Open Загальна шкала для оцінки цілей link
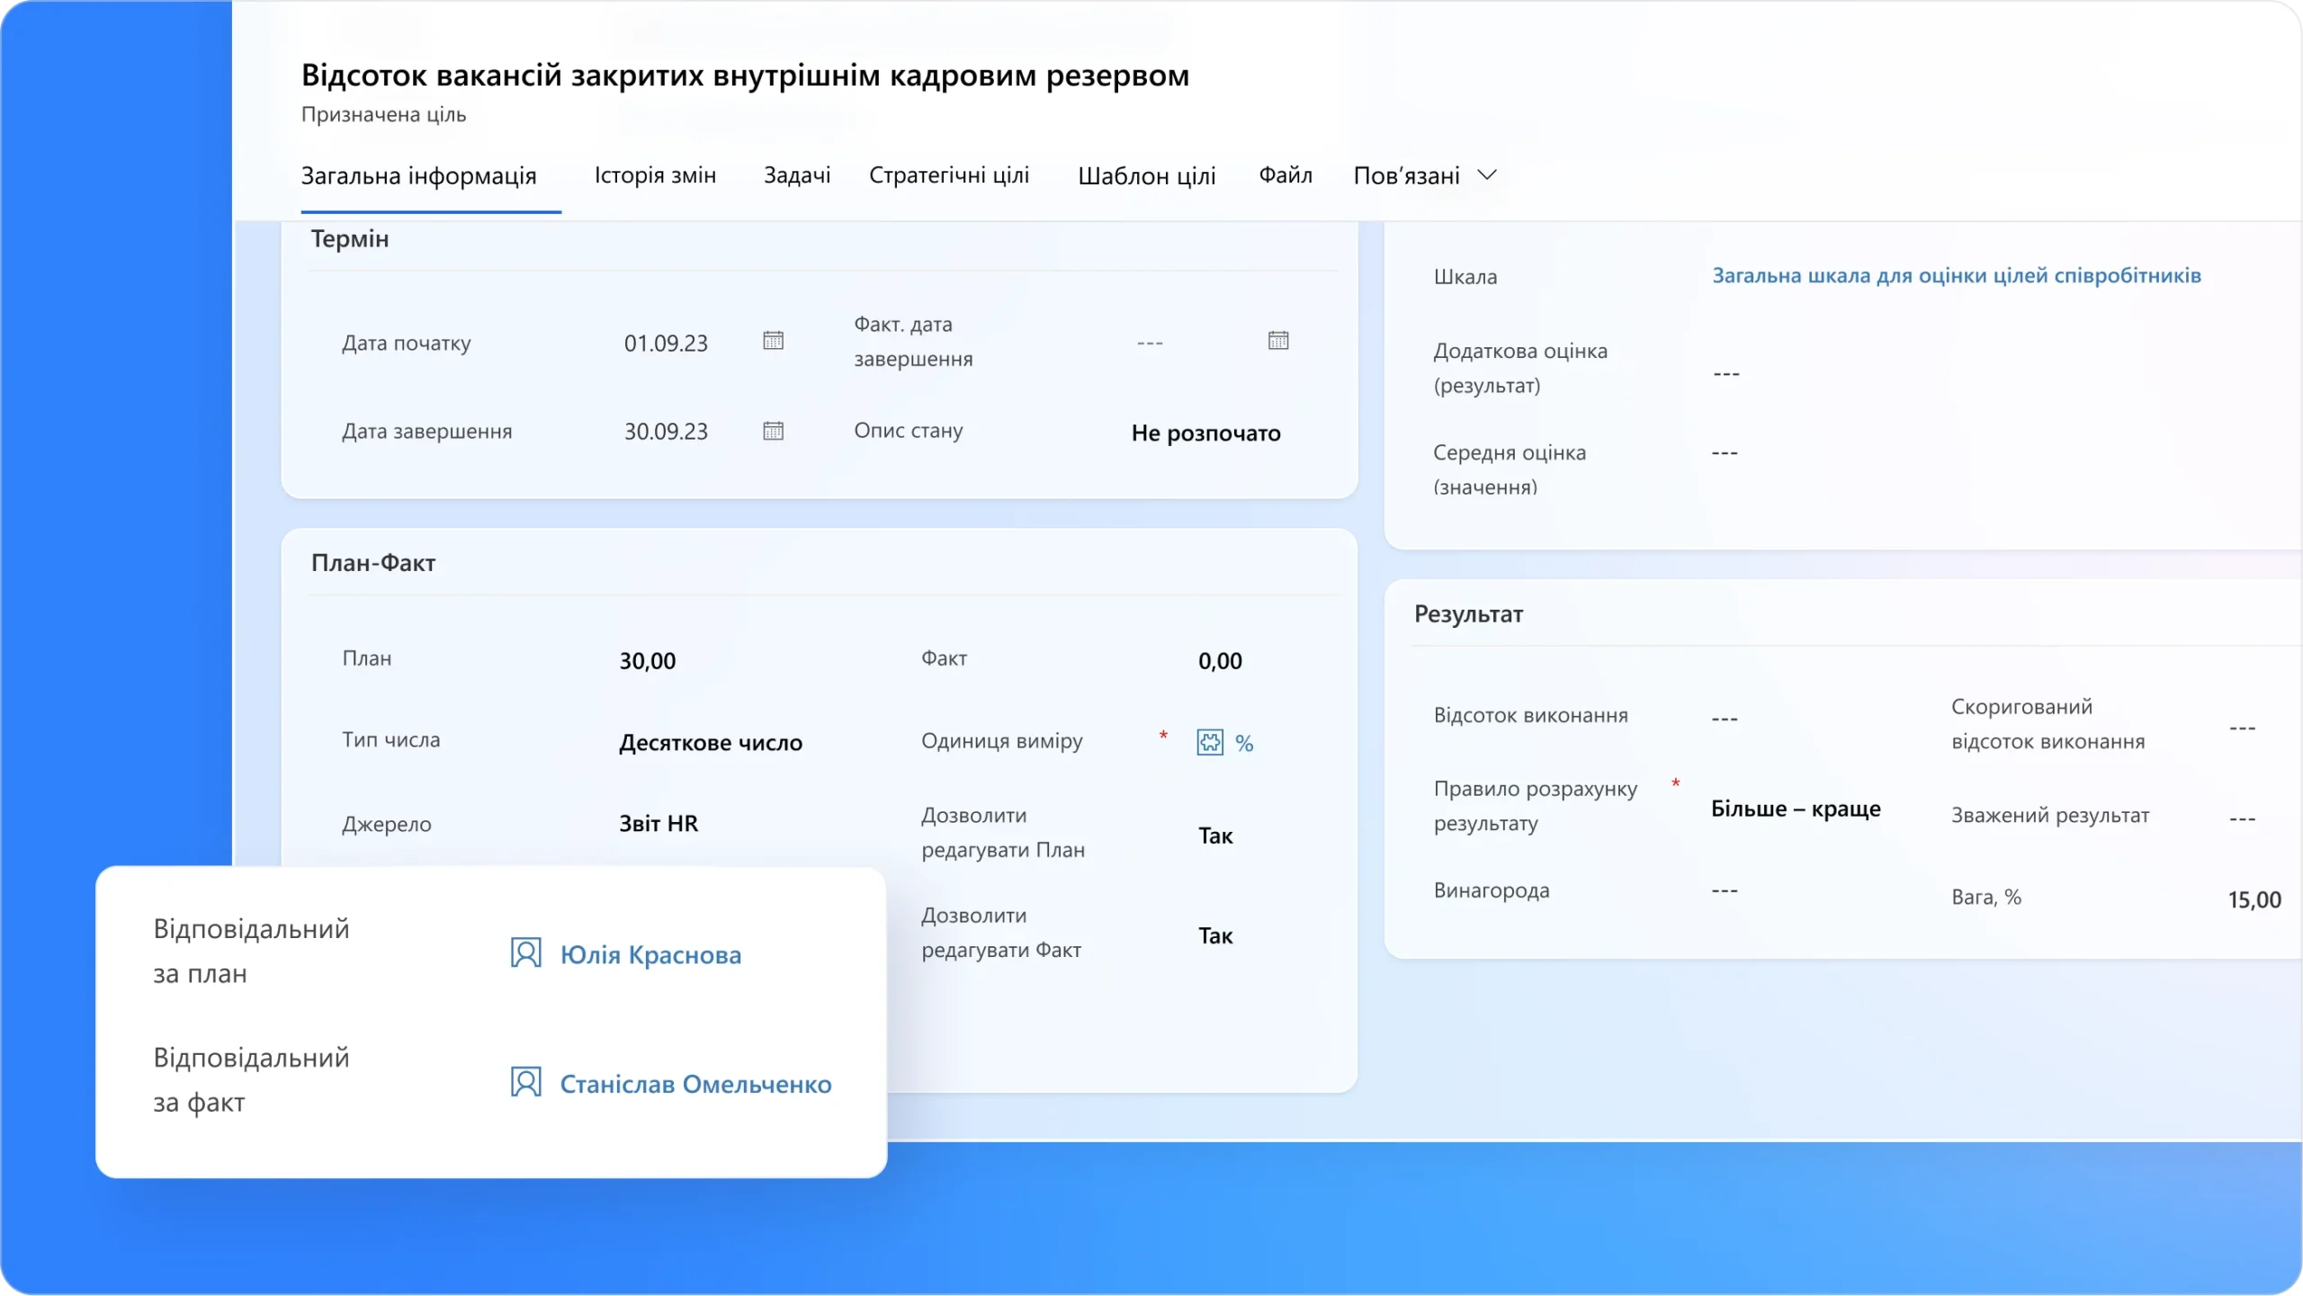 coord(1956,276)
